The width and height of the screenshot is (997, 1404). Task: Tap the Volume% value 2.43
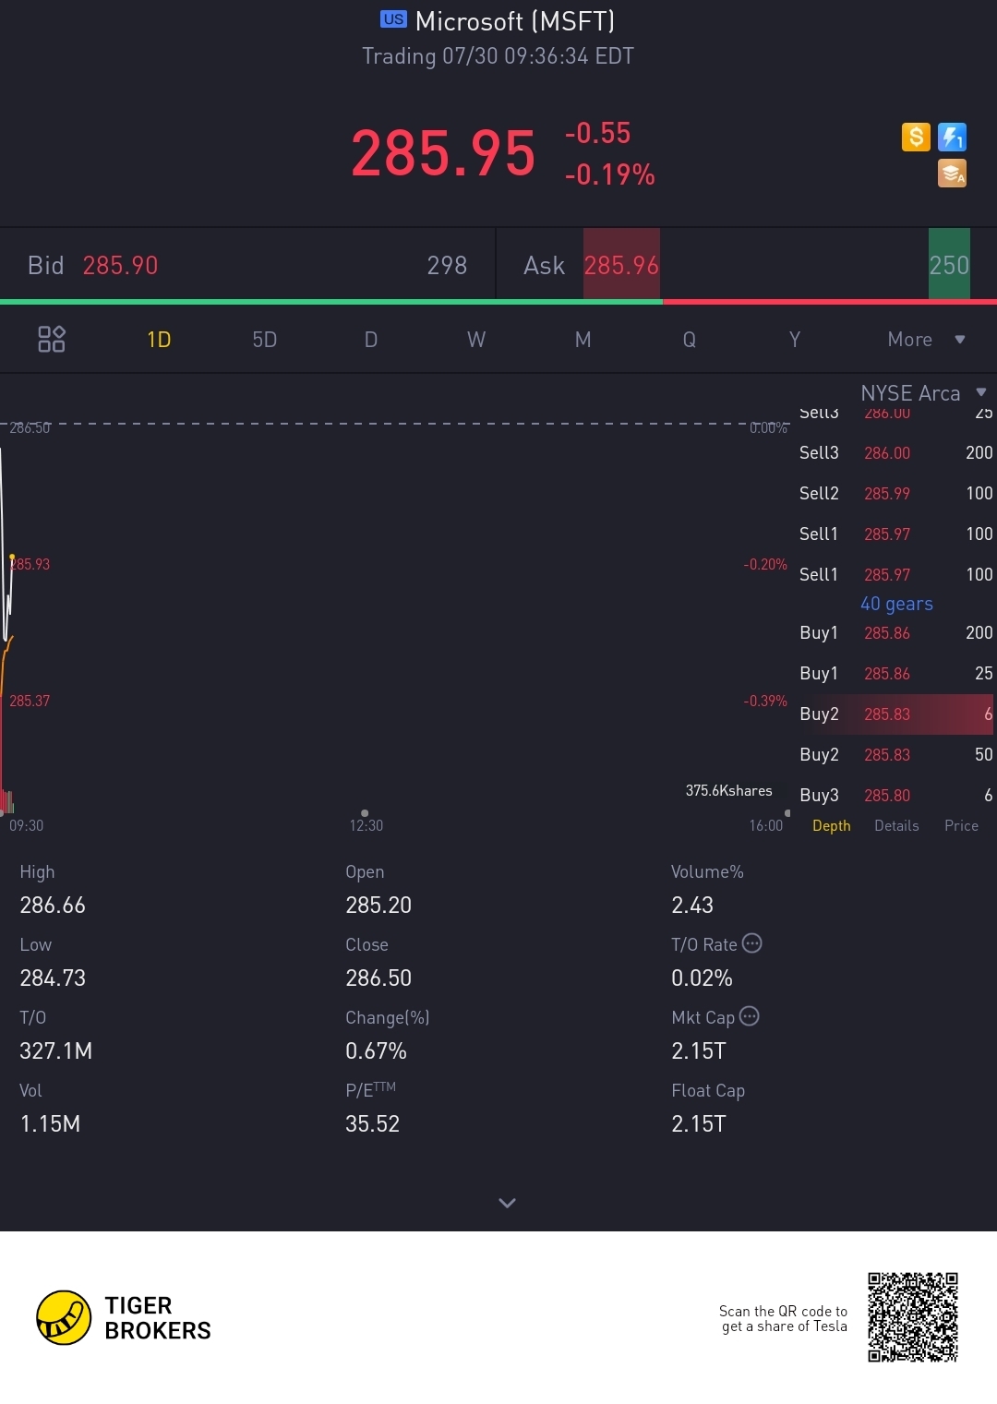click(692, 905)
